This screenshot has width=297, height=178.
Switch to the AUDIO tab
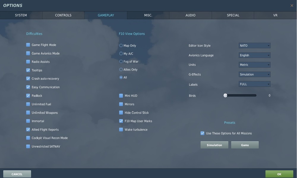click(190, 15)
